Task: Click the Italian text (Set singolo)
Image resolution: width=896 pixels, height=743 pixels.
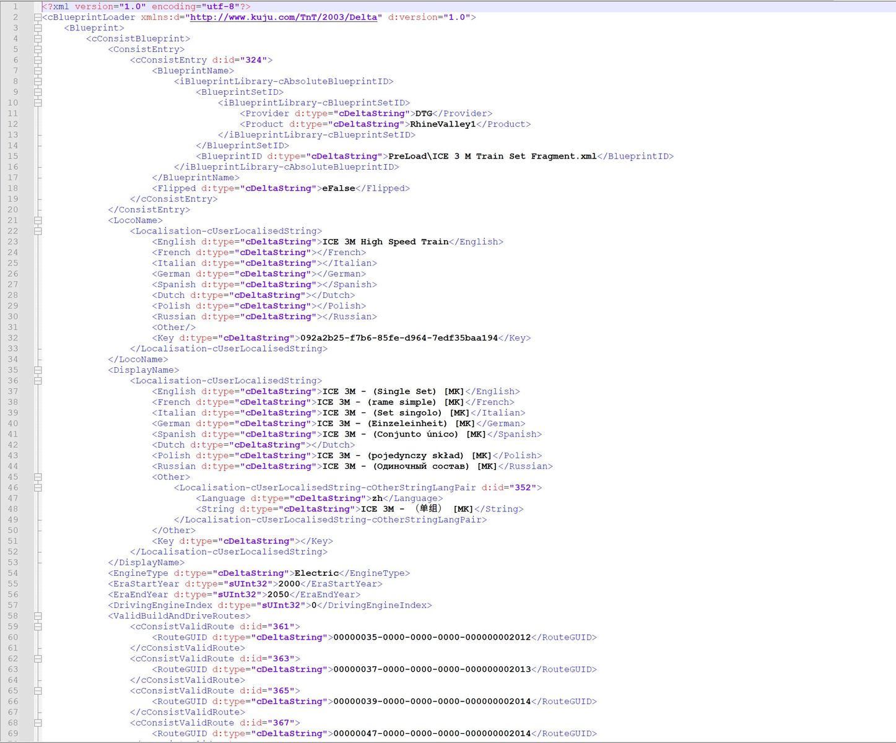Action: (x=407, y=413)
